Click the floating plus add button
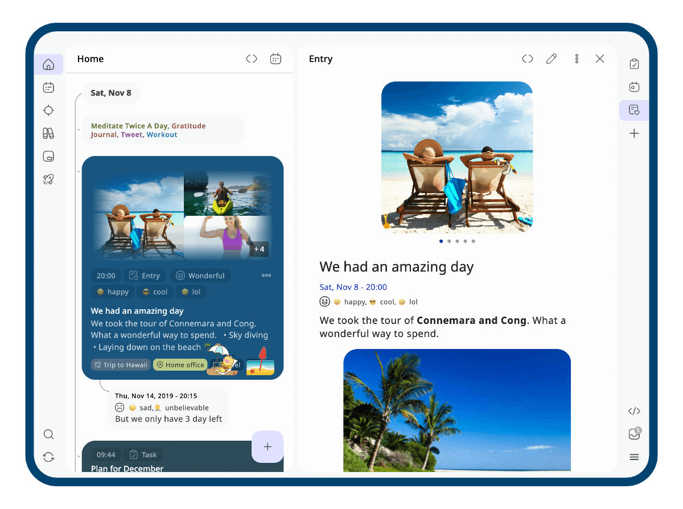 [268, 446]
